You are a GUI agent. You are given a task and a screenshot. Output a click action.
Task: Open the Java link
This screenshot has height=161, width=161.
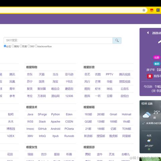tap(30, 114)
